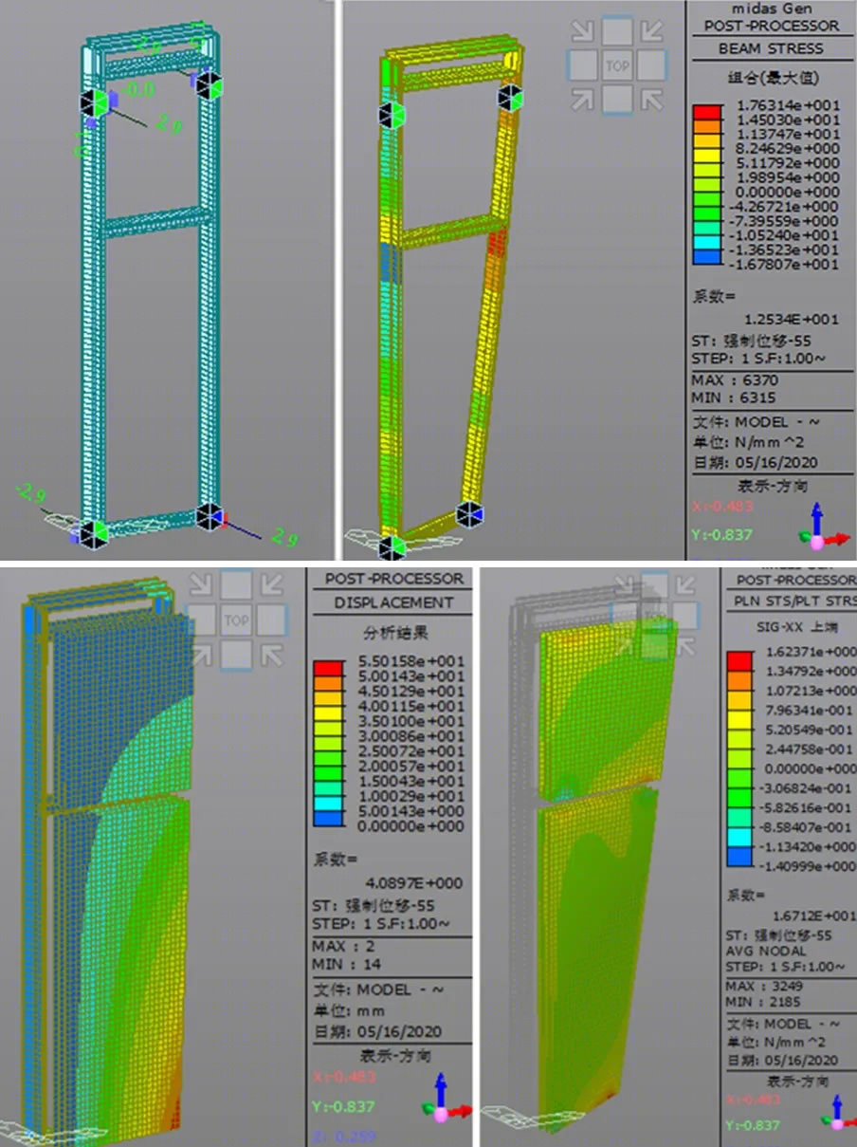Click square right of TOP in beam stress view cube
The image size is (857, 1147).
coord(652,65)
